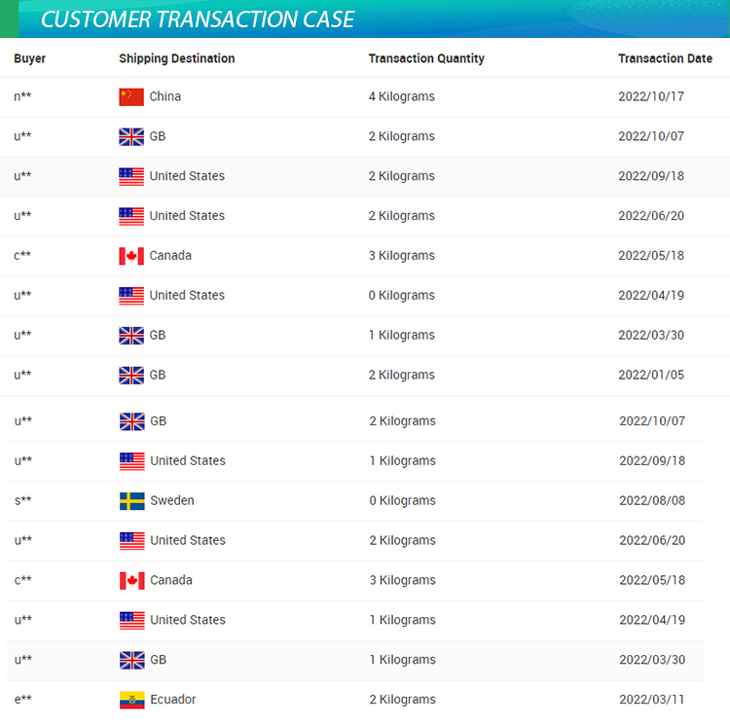Click the China flag icon

(x=131, y=96)
